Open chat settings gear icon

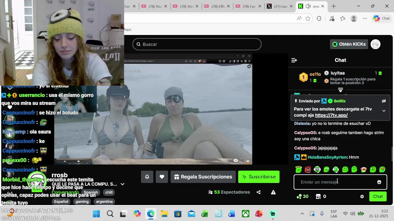pos(362,196)
